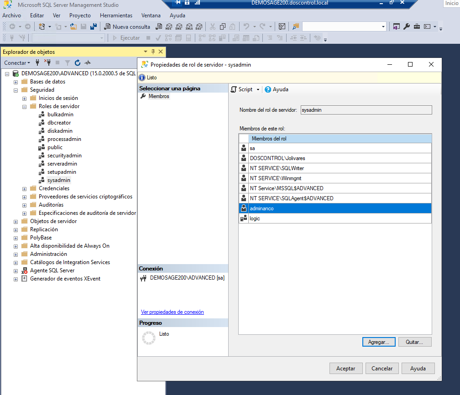This screenshot has width=460, height=395.
Task: Click the disconnect icon in Object Explorer
Action: (x=47, y=62)
